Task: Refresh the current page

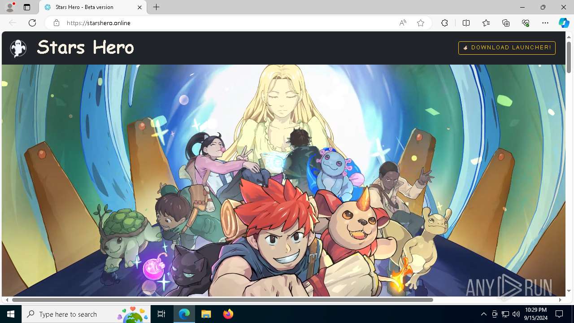Action: pyautogui.click(x=32, y=23)
